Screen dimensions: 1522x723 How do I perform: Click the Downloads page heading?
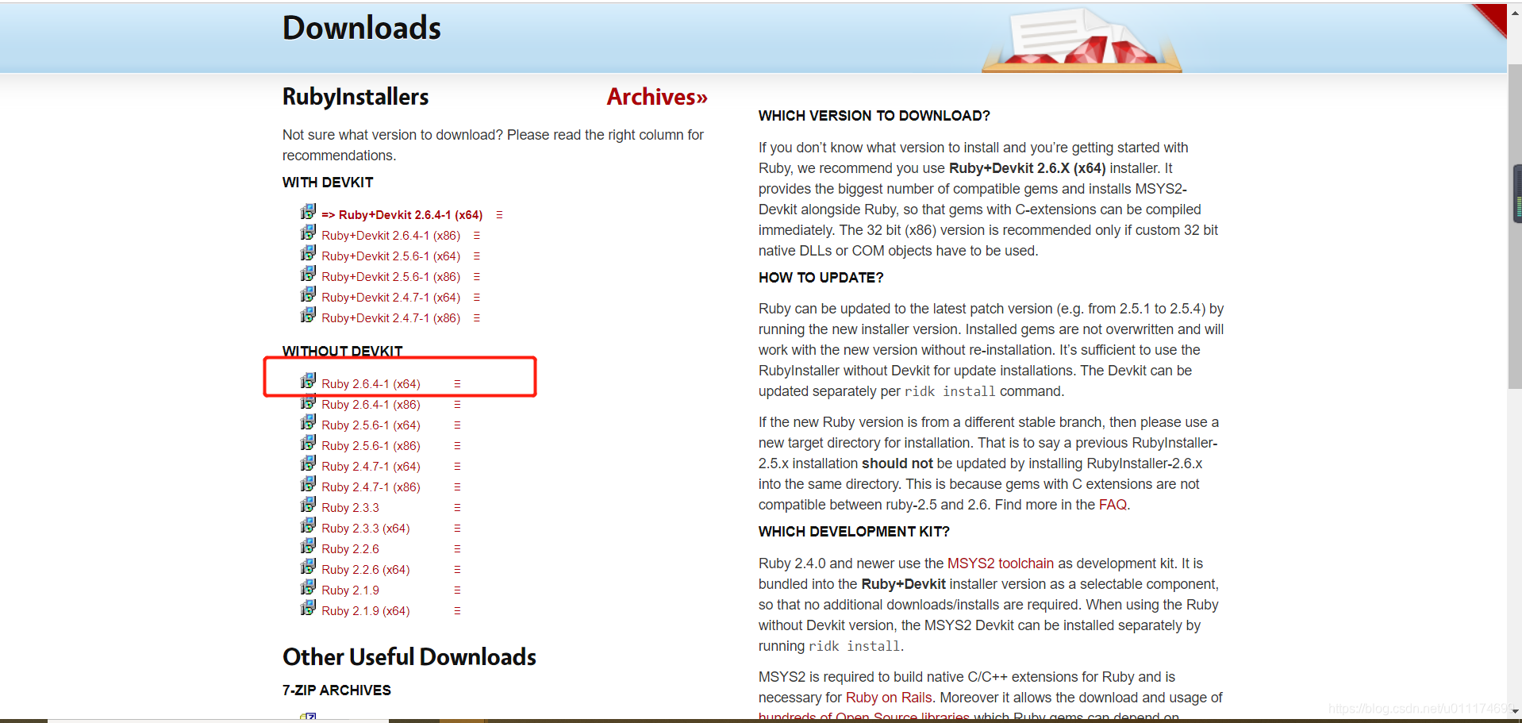[x=361, y=28]
